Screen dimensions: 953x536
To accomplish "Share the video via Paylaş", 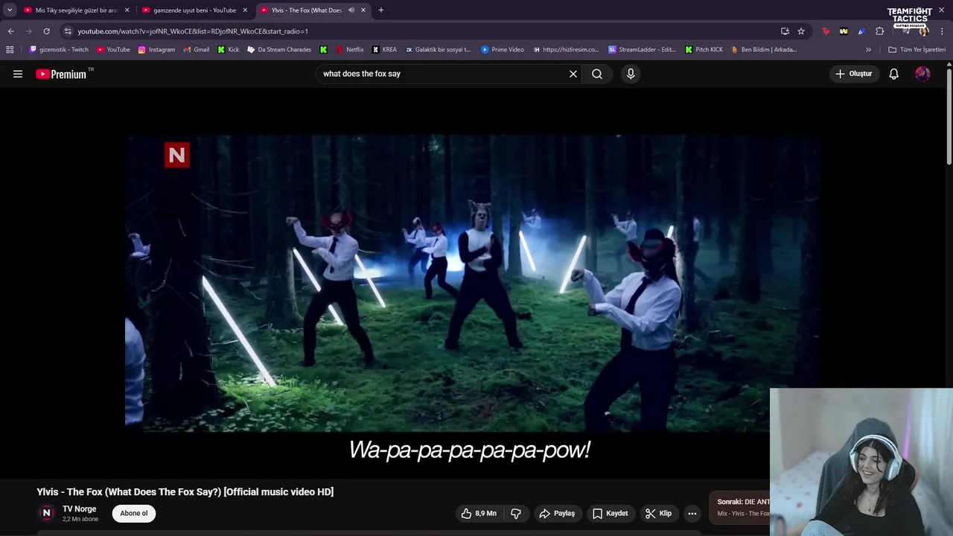I will click(557, 513).
